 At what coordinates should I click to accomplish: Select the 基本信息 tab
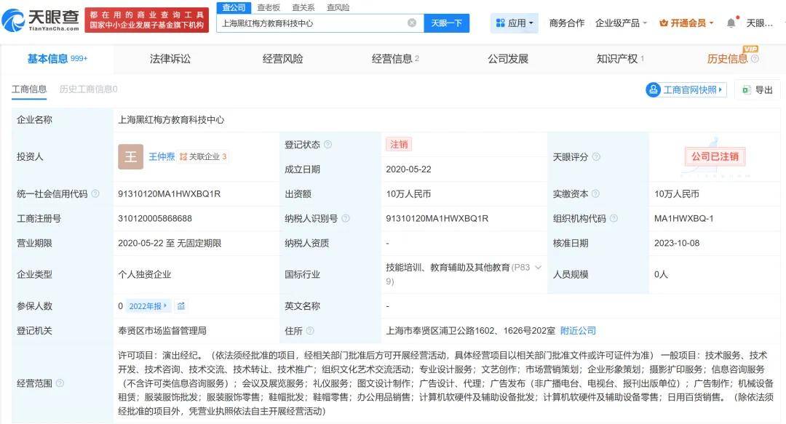pos(57,59)
